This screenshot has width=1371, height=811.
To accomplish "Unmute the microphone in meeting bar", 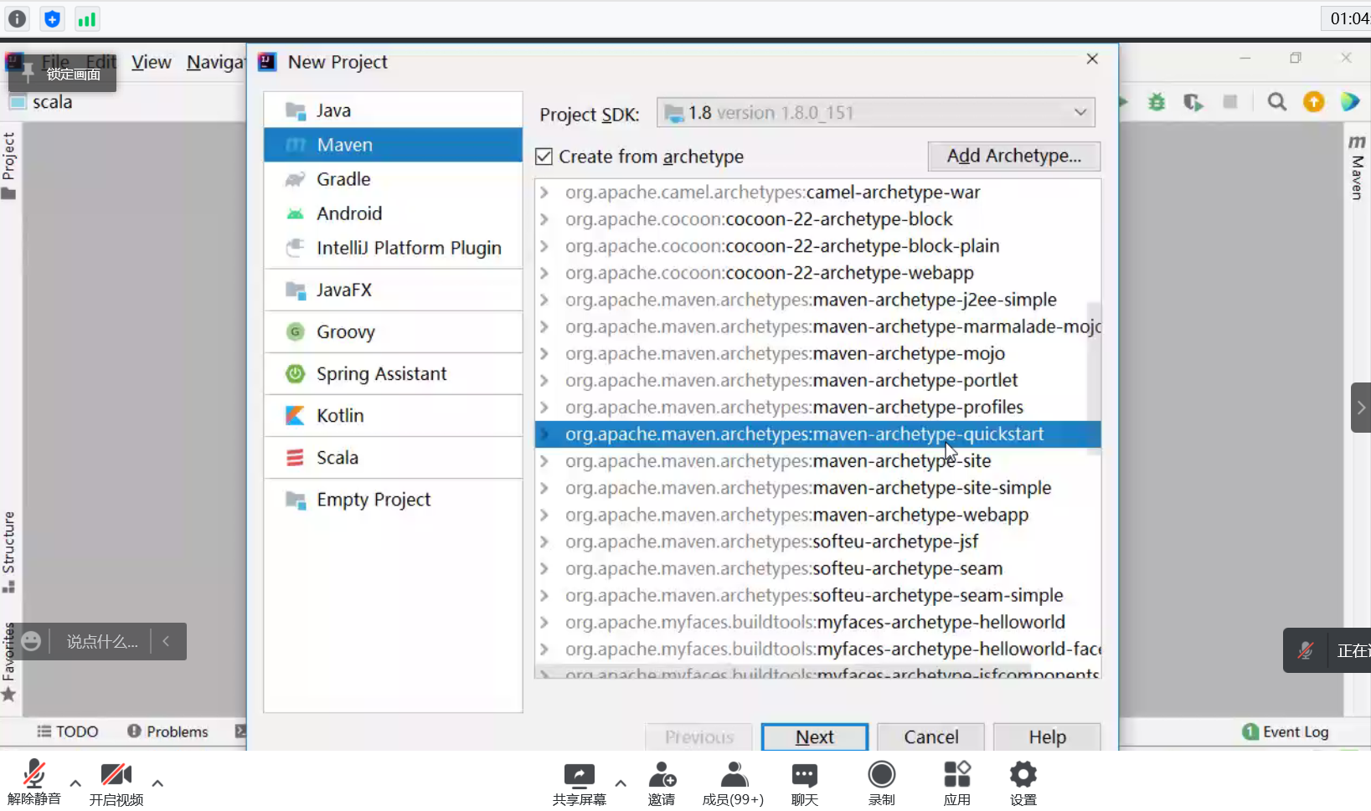I will point(34,783).
